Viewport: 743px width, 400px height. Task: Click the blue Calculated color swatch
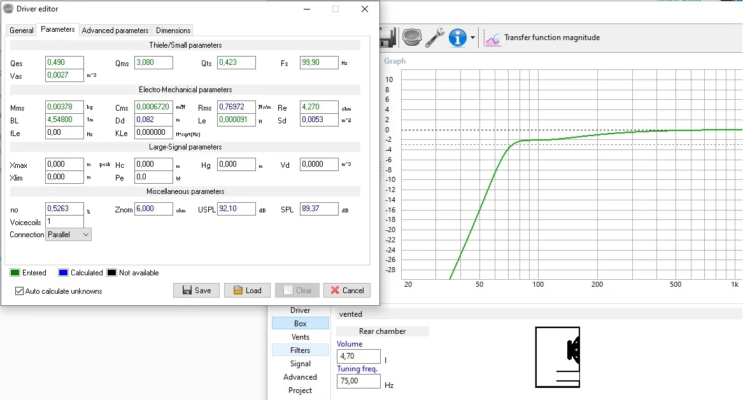coord(63,273)
